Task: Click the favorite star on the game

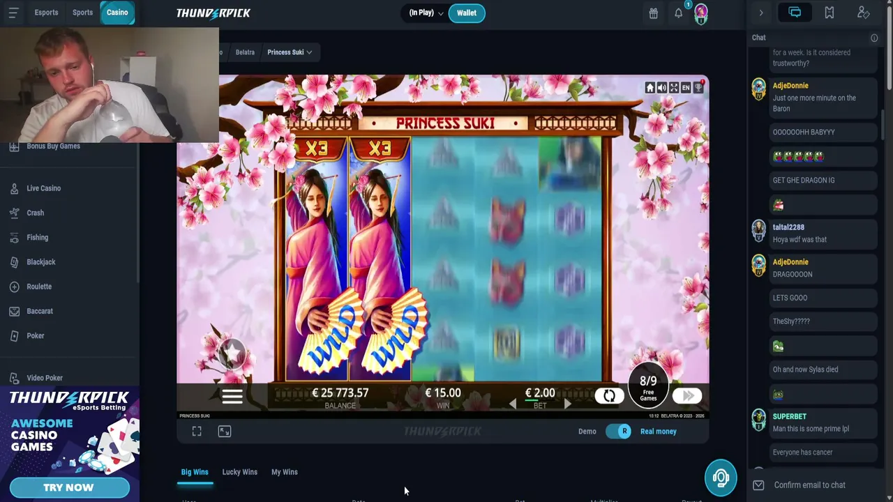Action: coord(232,353)
